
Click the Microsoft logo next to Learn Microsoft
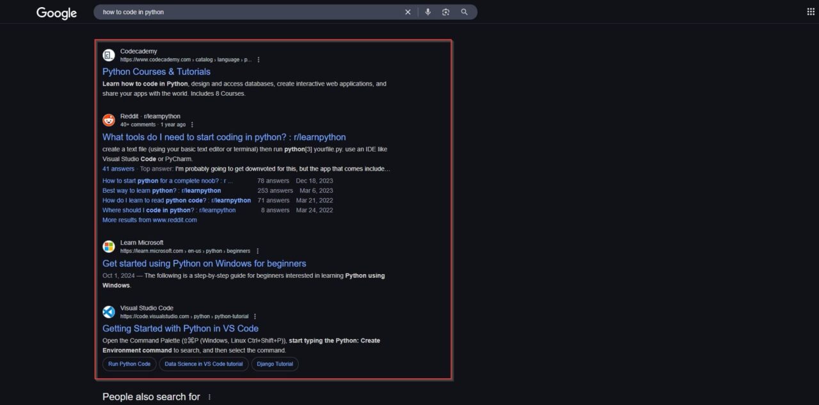point(109,247)
